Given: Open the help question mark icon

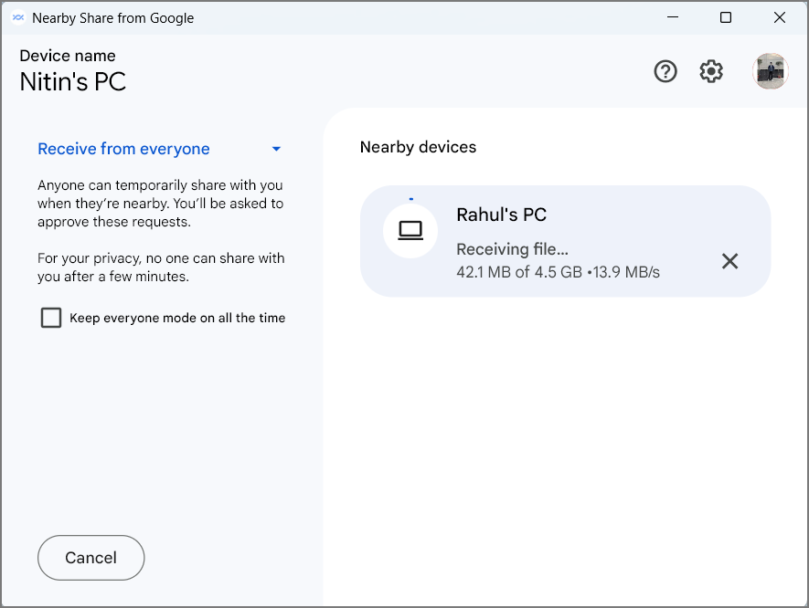Looking at the screenshot, I should point(665,71).
